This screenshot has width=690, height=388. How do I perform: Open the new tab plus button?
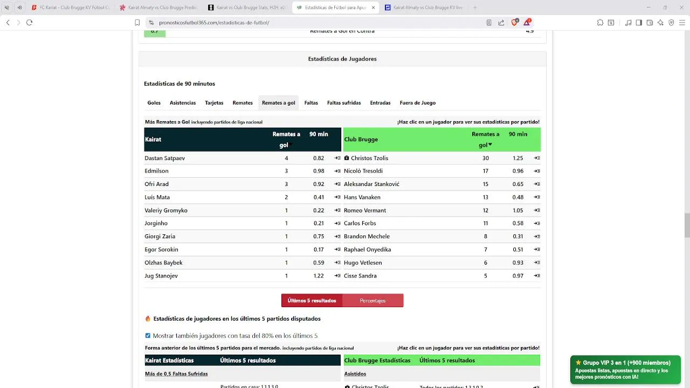pyautogui.click(x=475, y=8)
